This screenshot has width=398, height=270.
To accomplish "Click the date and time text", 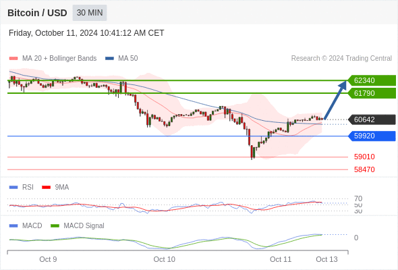I will 86,33.
